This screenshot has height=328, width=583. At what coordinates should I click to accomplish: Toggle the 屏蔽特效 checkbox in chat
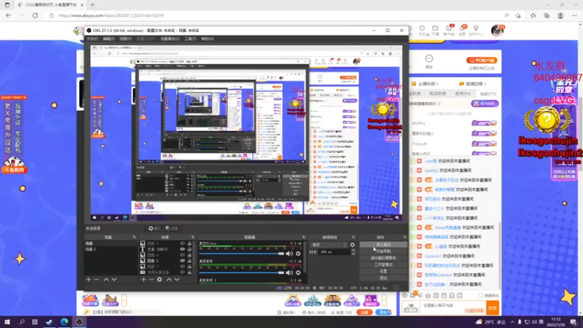pyautogui.click(x=481, y=296)
